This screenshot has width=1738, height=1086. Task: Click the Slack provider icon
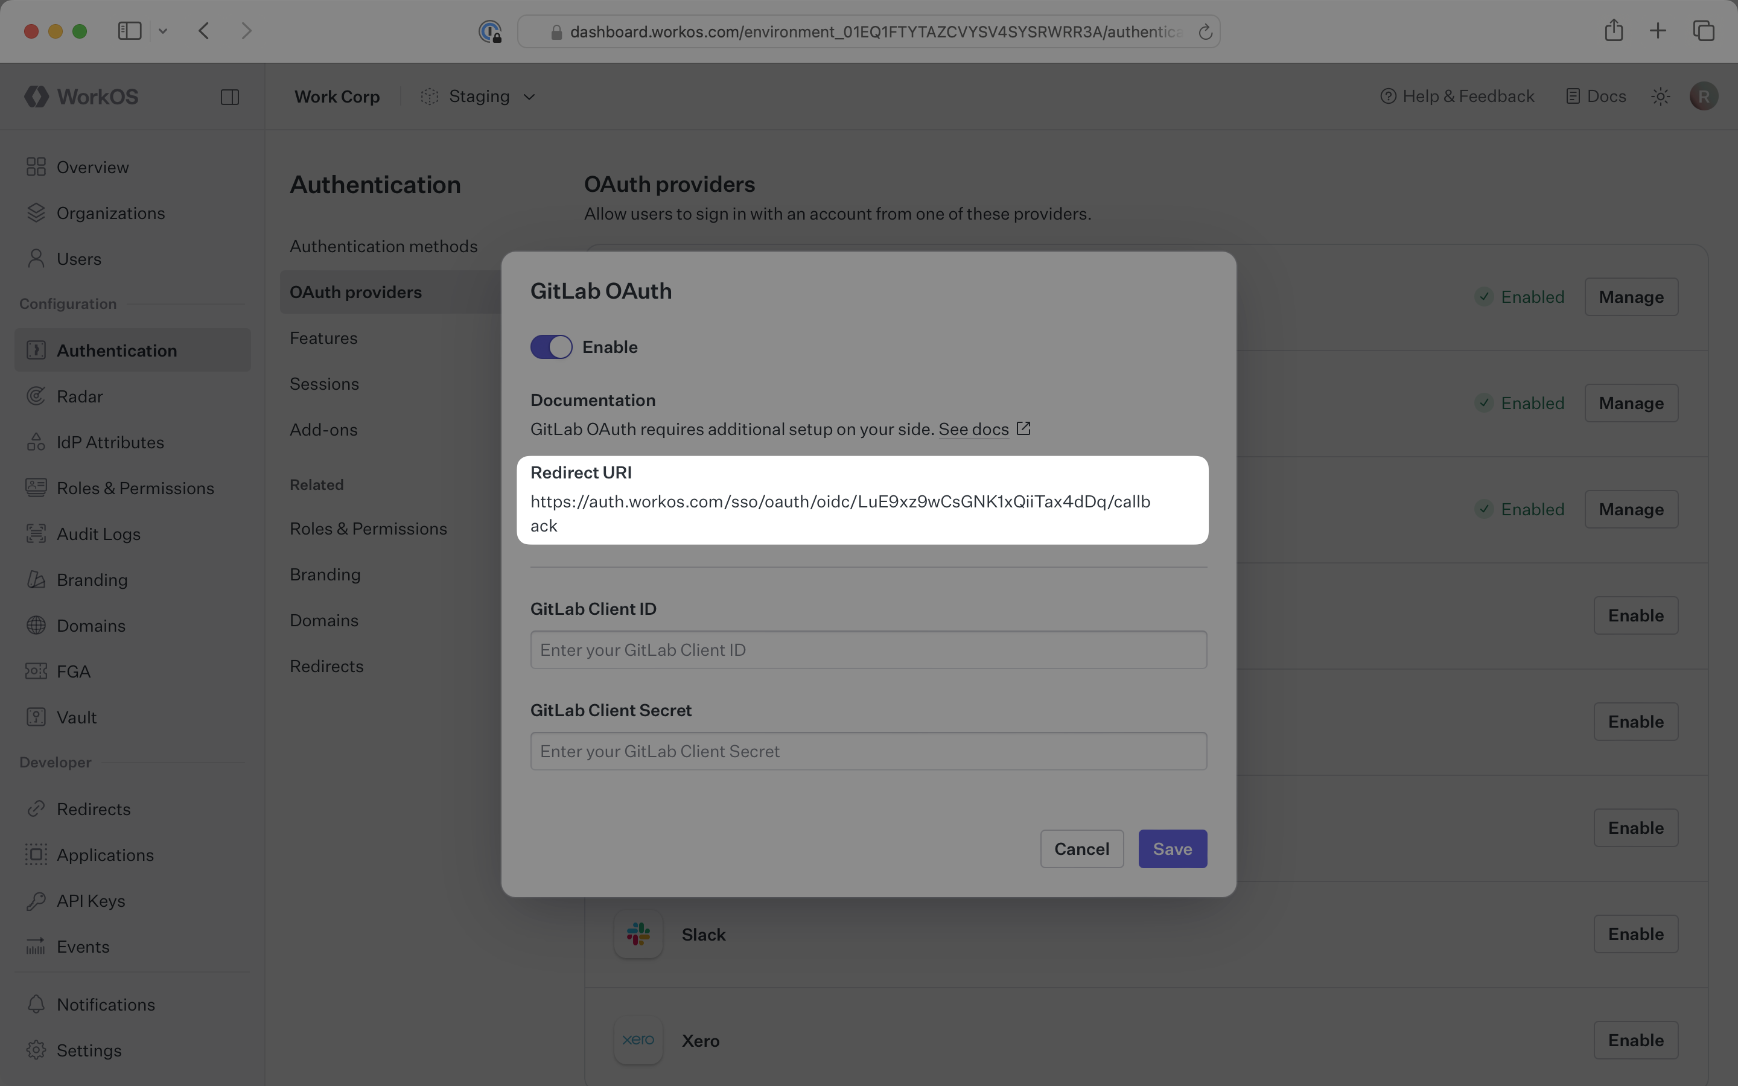tap(637, 934)
